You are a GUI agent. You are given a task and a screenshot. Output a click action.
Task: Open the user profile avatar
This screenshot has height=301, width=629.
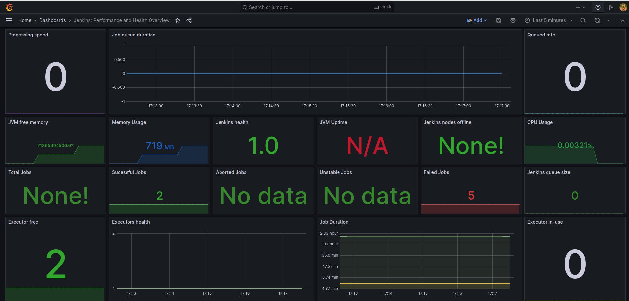pyautogui.click(x=623, y=7)
